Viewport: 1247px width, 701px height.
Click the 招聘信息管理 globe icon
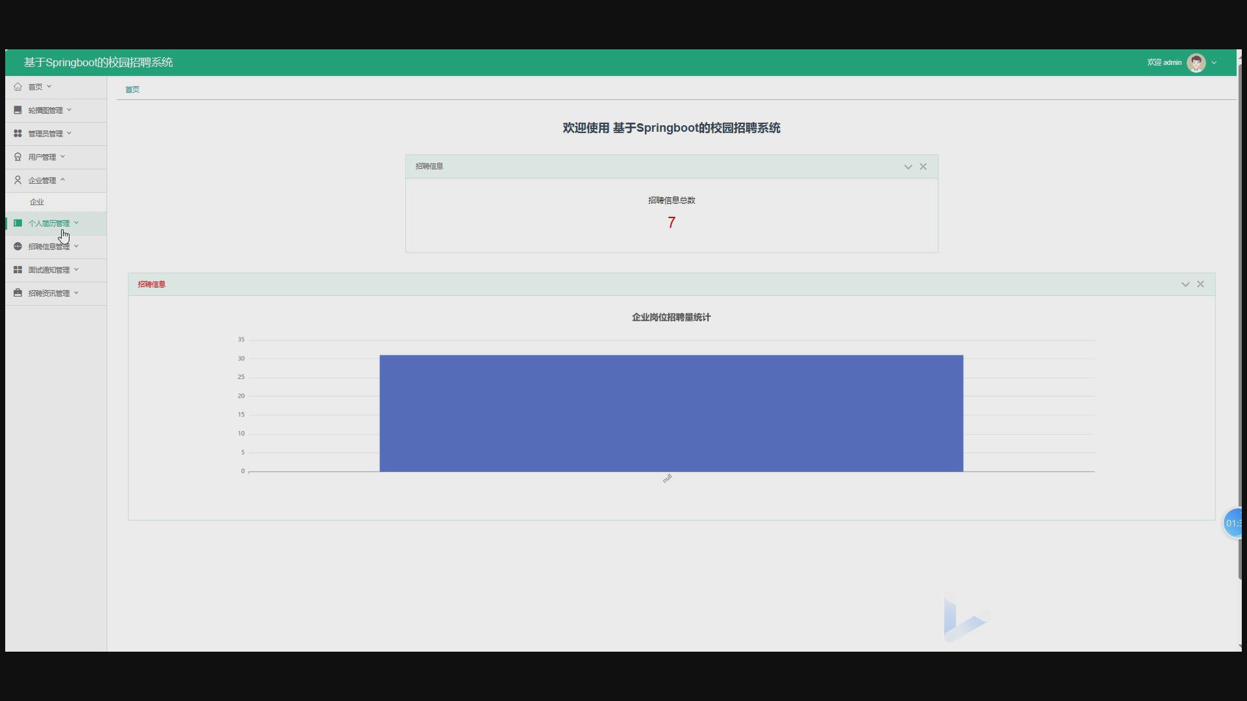pyautogui.click(x=18, y=246)
